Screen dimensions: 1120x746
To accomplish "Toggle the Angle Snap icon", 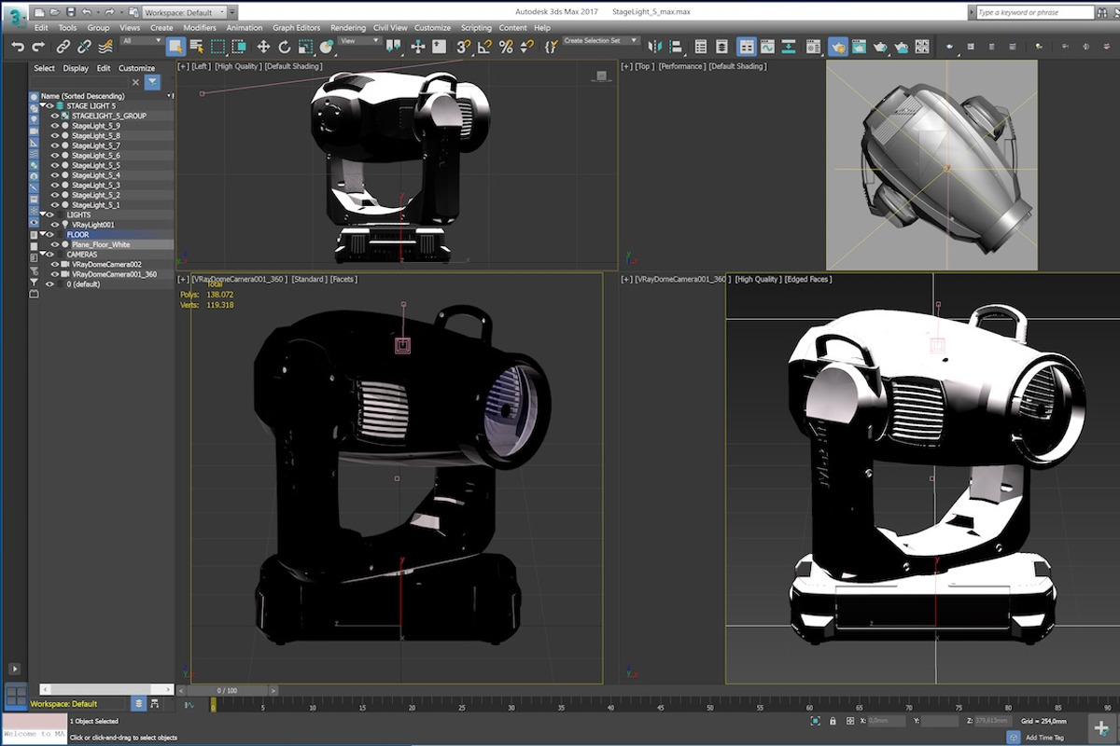I will (484, 47).
